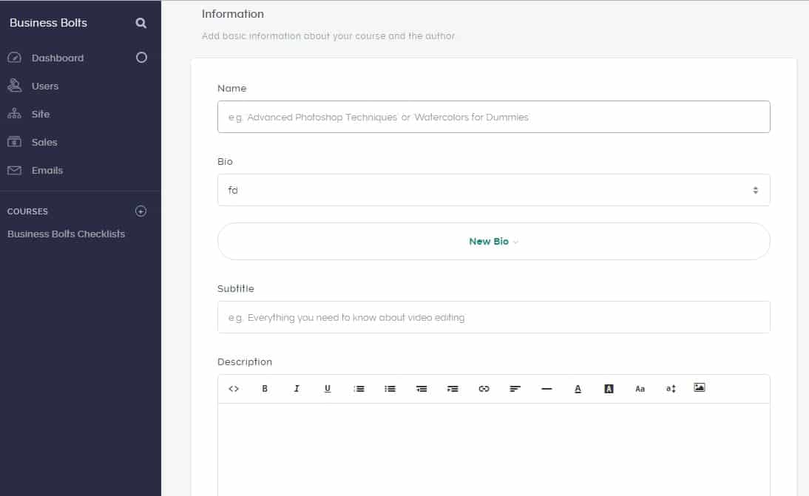Expand the New Bio section
The height and width of the screenshot is (496, 809).
[493, 242]
